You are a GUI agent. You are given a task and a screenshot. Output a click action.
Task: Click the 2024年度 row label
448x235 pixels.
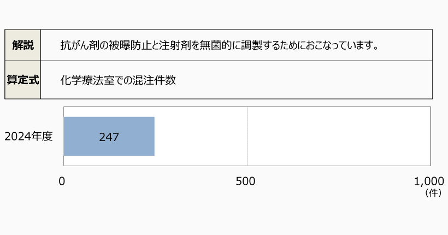(x=28, y=137)
